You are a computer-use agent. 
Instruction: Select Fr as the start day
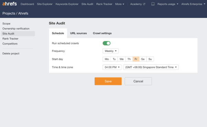(x=136, y=59)
